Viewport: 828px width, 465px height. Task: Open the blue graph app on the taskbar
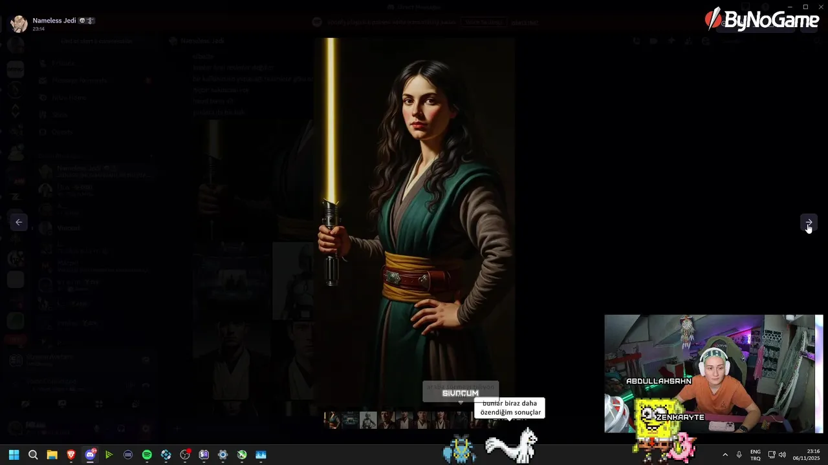[x=261, y=455]
